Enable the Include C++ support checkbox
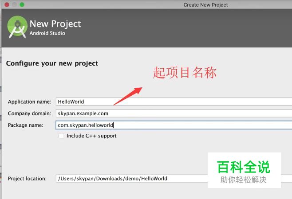Viewport: 292px width, 199px height. (x=61, y=136)
